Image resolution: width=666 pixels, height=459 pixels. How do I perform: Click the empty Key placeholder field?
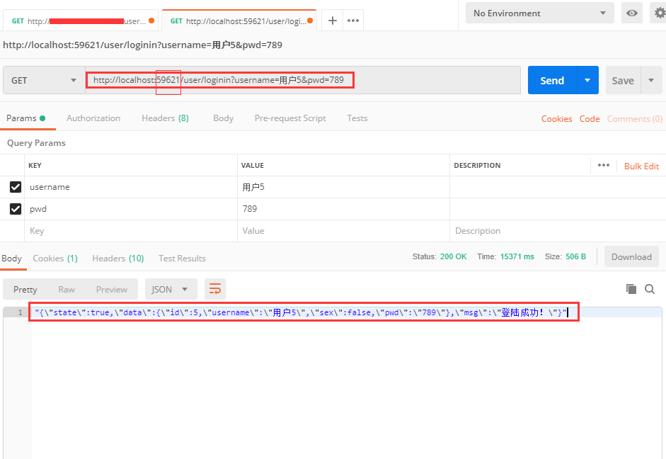[131, 231]
